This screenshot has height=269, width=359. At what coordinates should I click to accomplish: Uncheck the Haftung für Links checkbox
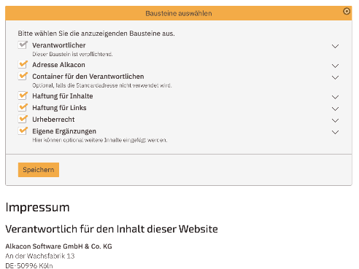click(x=23, y=107)
